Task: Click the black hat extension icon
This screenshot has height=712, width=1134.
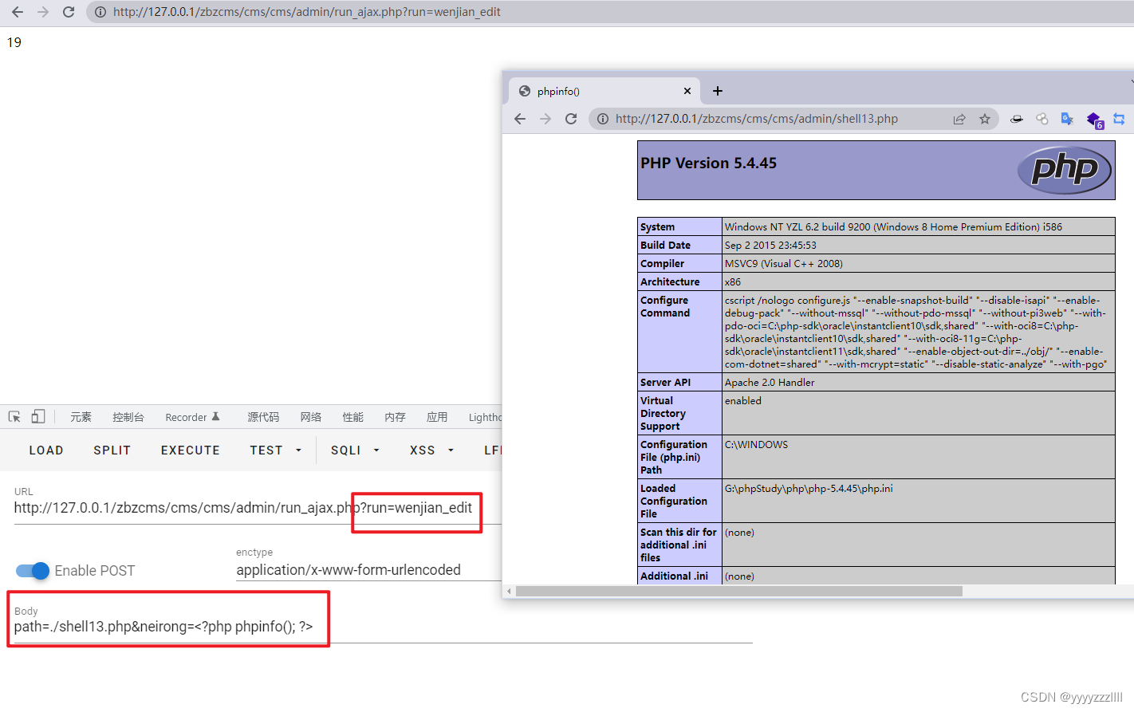Action: (x=1017, y=119)
